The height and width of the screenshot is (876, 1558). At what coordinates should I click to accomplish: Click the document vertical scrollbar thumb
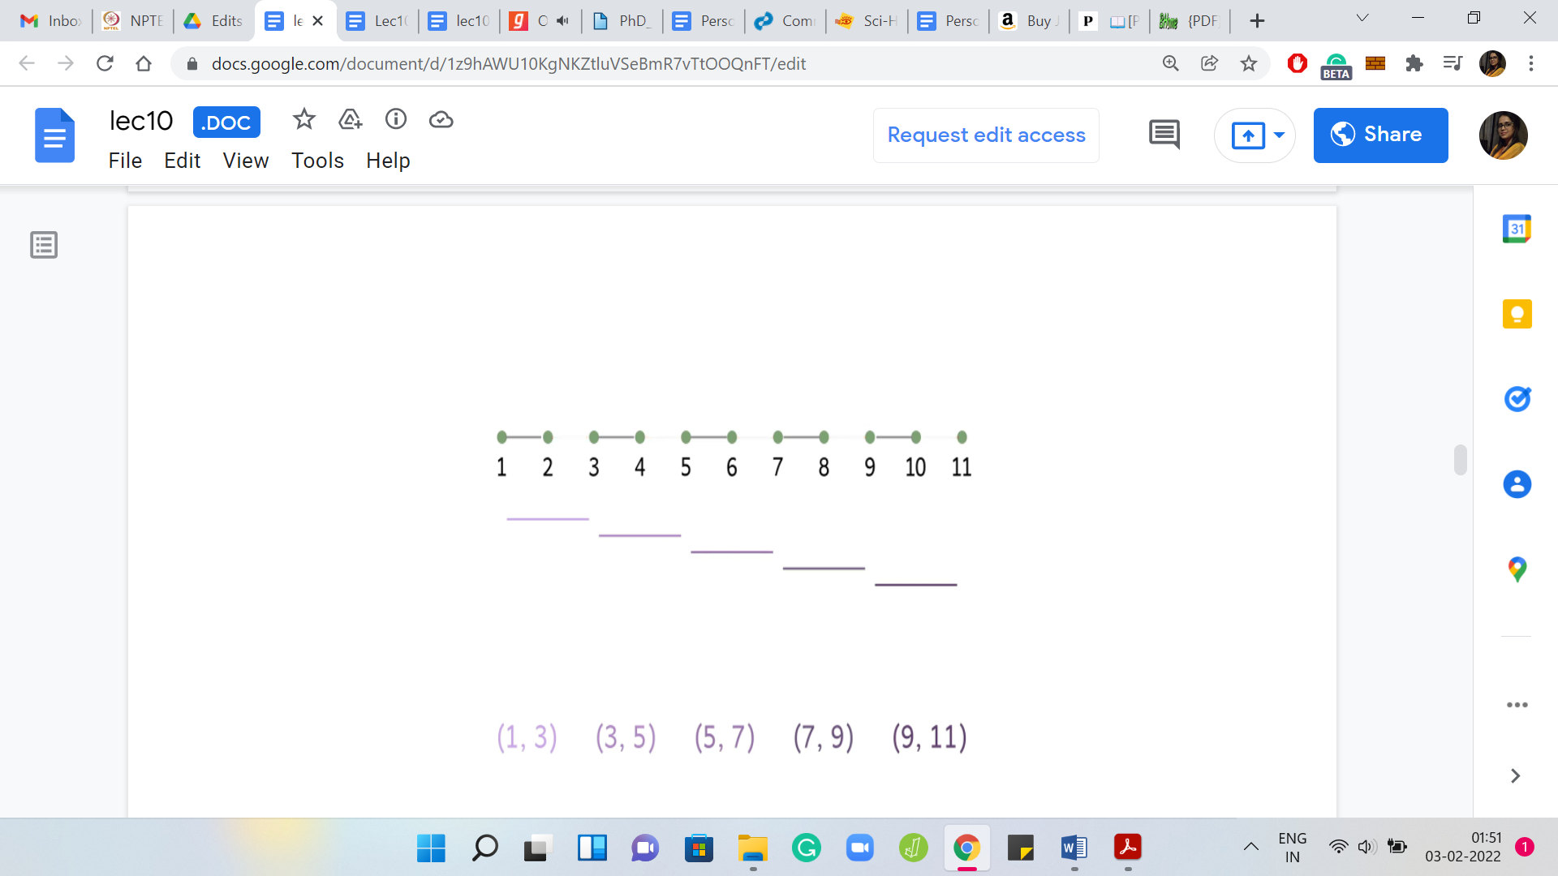pos(1461,460)
